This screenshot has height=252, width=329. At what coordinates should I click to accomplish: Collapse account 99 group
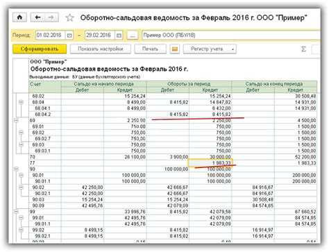16,212
